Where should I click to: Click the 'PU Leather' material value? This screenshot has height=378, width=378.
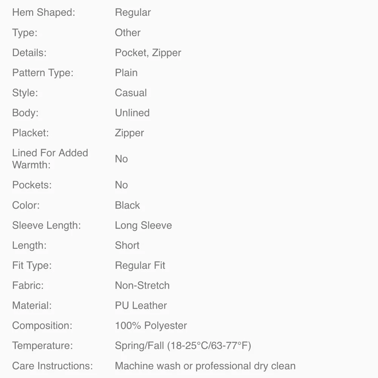[x=141, y=306]
